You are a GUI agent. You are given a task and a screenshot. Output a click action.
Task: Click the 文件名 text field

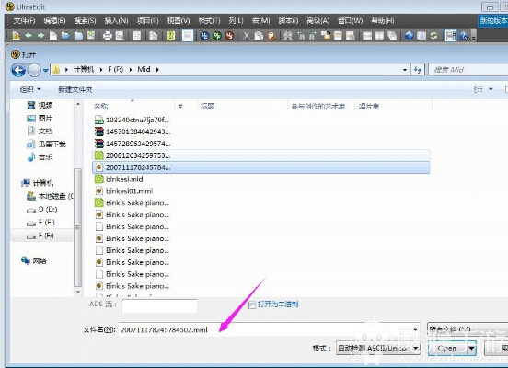265,329
